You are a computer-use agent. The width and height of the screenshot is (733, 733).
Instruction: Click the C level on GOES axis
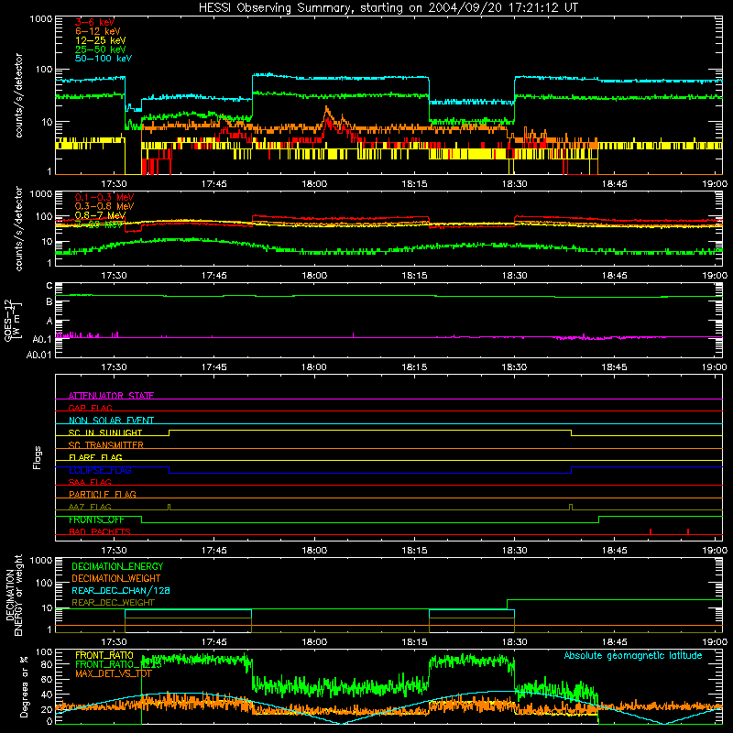pyautogui.click(x=49, y=286)
